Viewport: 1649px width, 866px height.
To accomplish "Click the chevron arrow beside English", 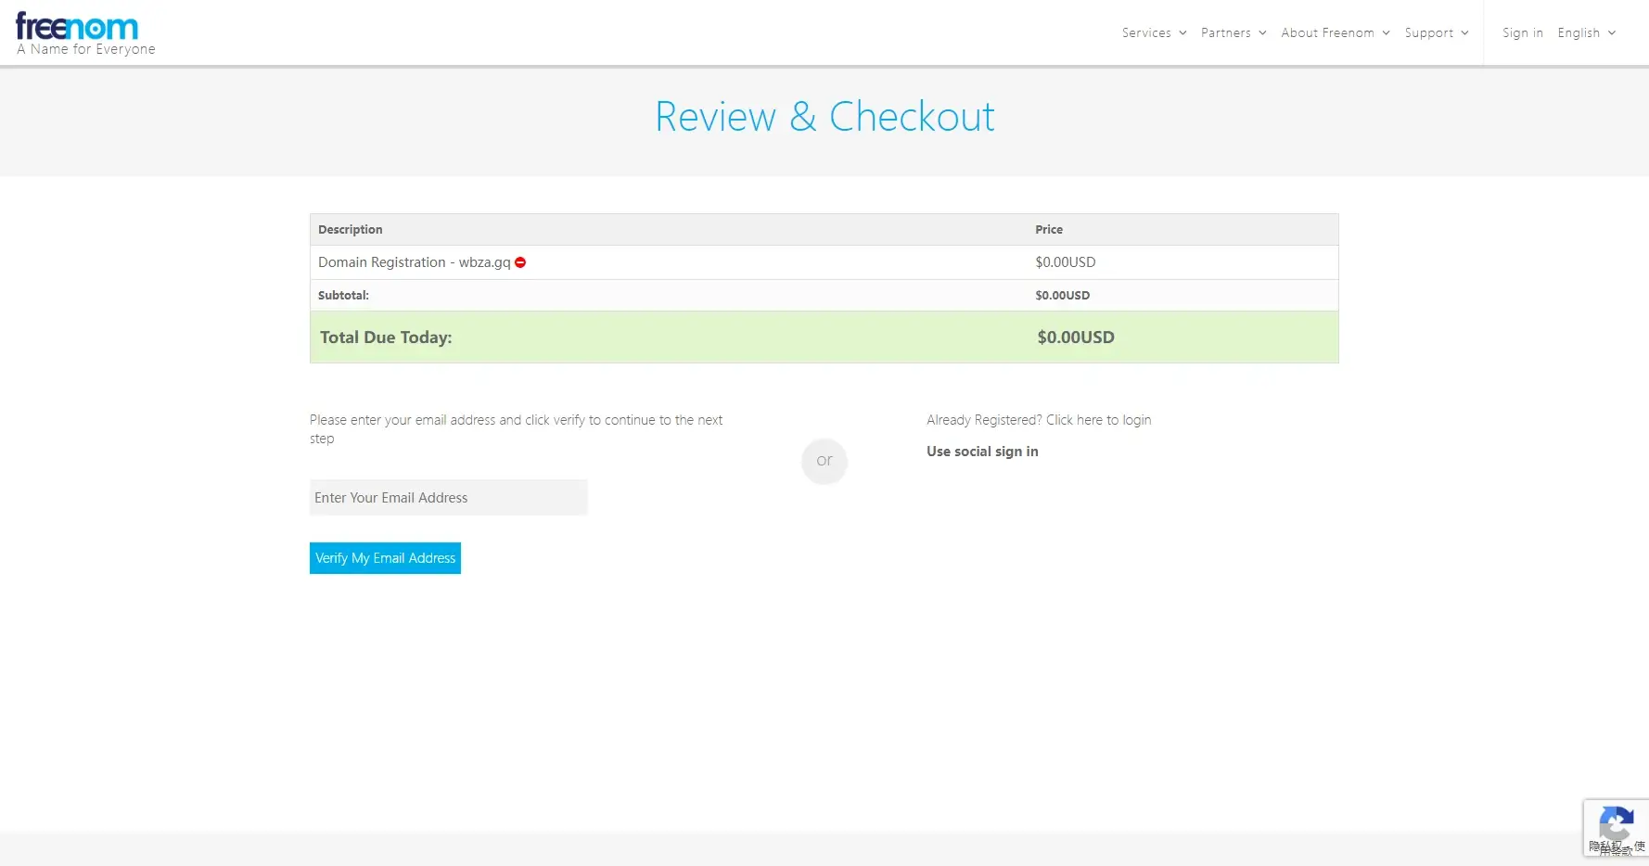I will click(1612, 33).
